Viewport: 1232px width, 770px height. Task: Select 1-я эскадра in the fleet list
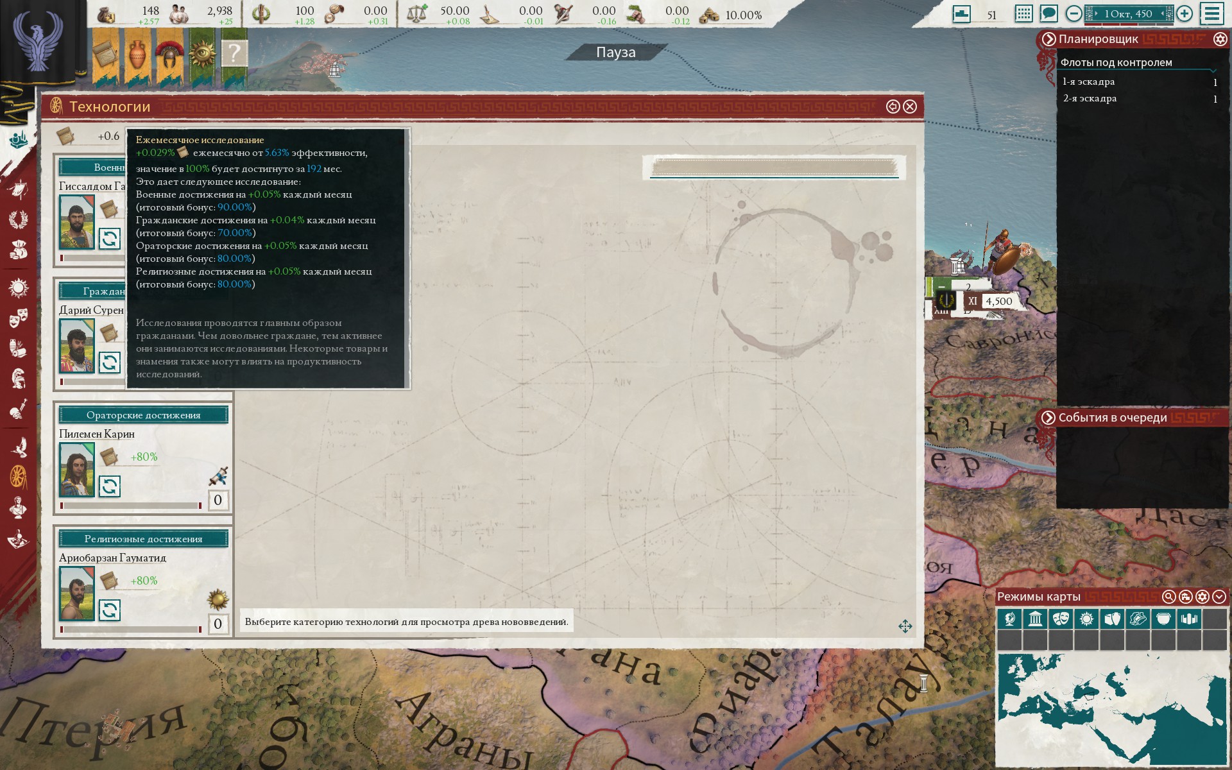pyautogui.click(x=1140, y=81)
